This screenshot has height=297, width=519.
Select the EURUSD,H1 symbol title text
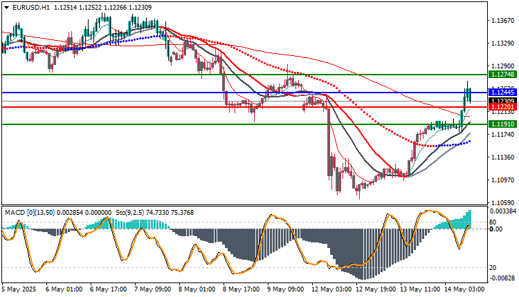coord(30,8)
